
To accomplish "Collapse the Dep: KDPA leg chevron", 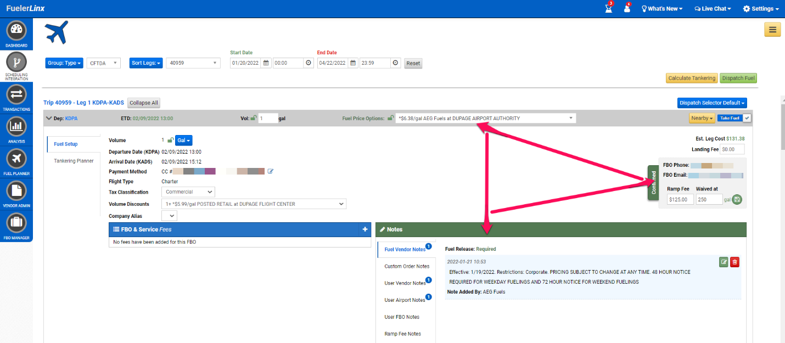I will [x=49, y=118].
